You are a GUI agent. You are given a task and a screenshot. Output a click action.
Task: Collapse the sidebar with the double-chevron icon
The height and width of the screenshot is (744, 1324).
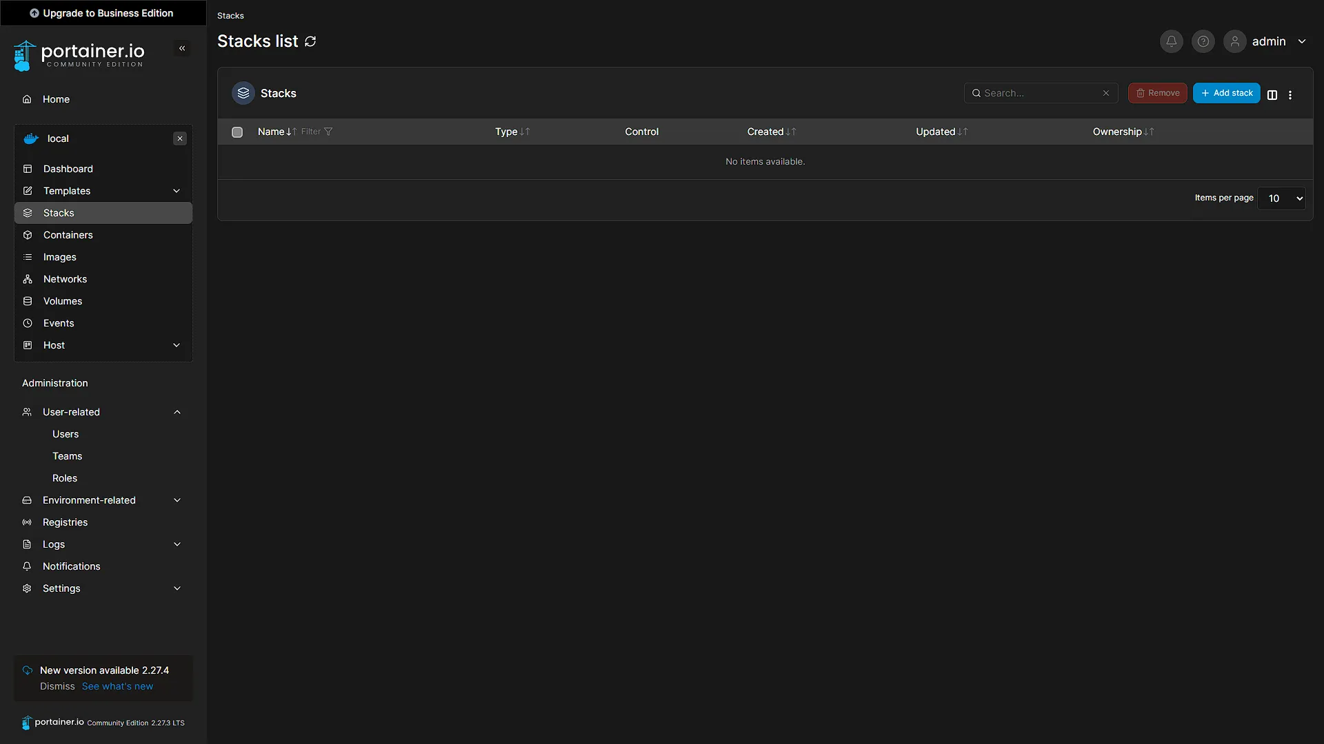182,48
